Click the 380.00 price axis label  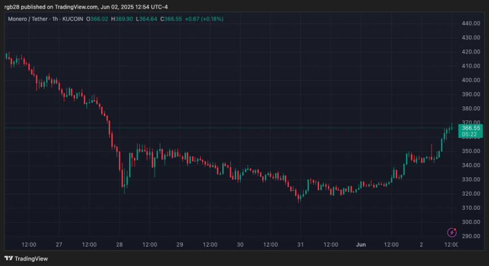pos(471,109)
